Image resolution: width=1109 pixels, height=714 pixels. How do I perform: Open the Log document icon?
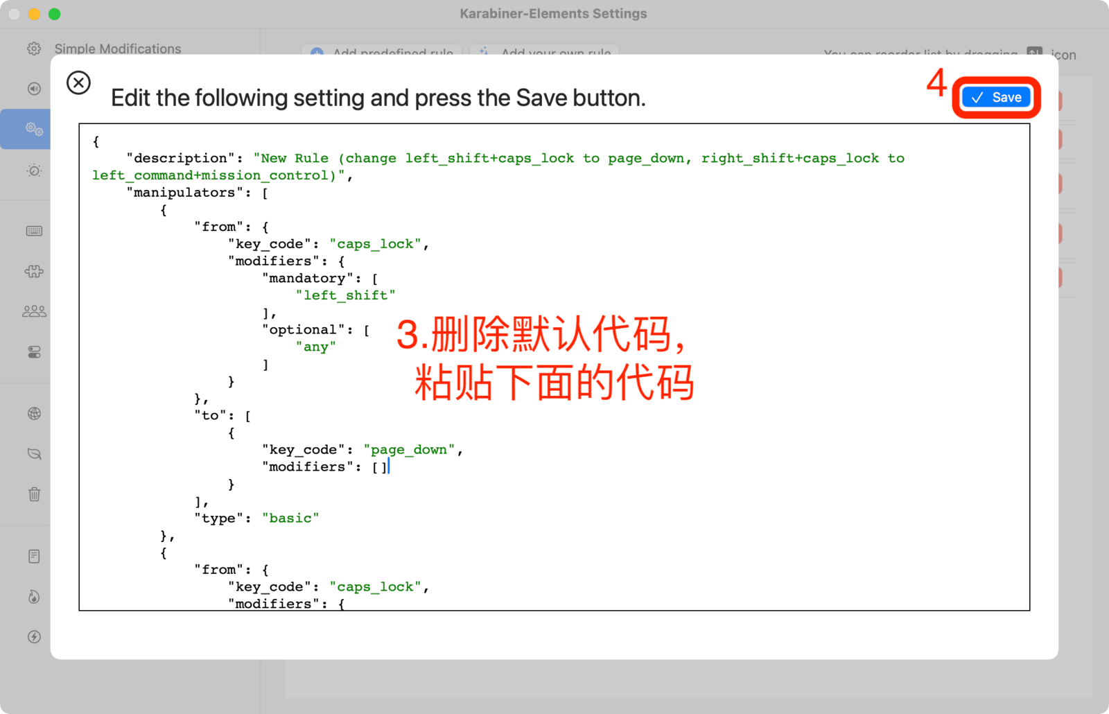[x=34, y=557]
